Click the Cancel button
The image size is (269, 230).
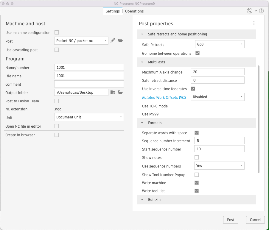[255, 220]
